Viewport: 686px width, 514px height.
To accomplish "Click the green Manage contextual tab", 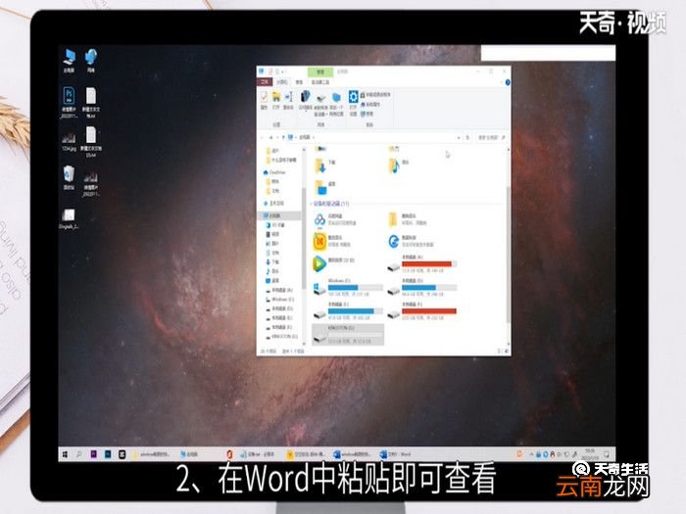I will [320, 71].
